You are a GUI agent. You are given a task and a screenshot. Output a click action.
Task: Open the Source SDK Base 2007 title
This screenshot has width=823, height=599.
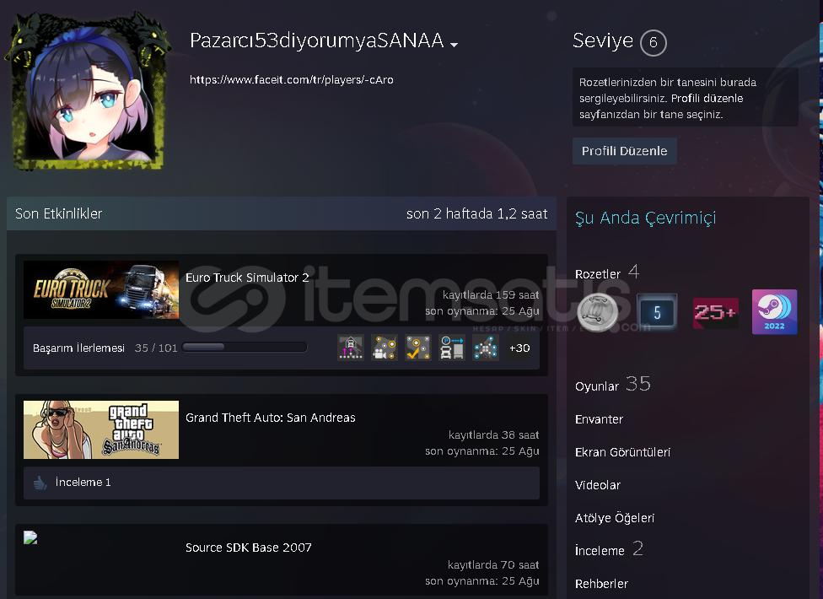pos(248,548)
